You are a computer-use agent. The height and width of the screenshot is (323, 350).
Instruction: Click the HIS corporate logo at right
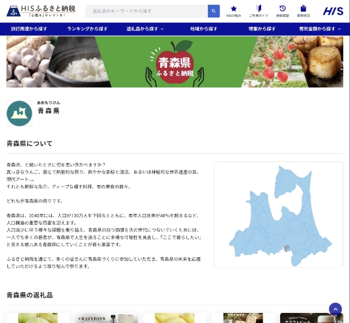[x=333, y=11]
